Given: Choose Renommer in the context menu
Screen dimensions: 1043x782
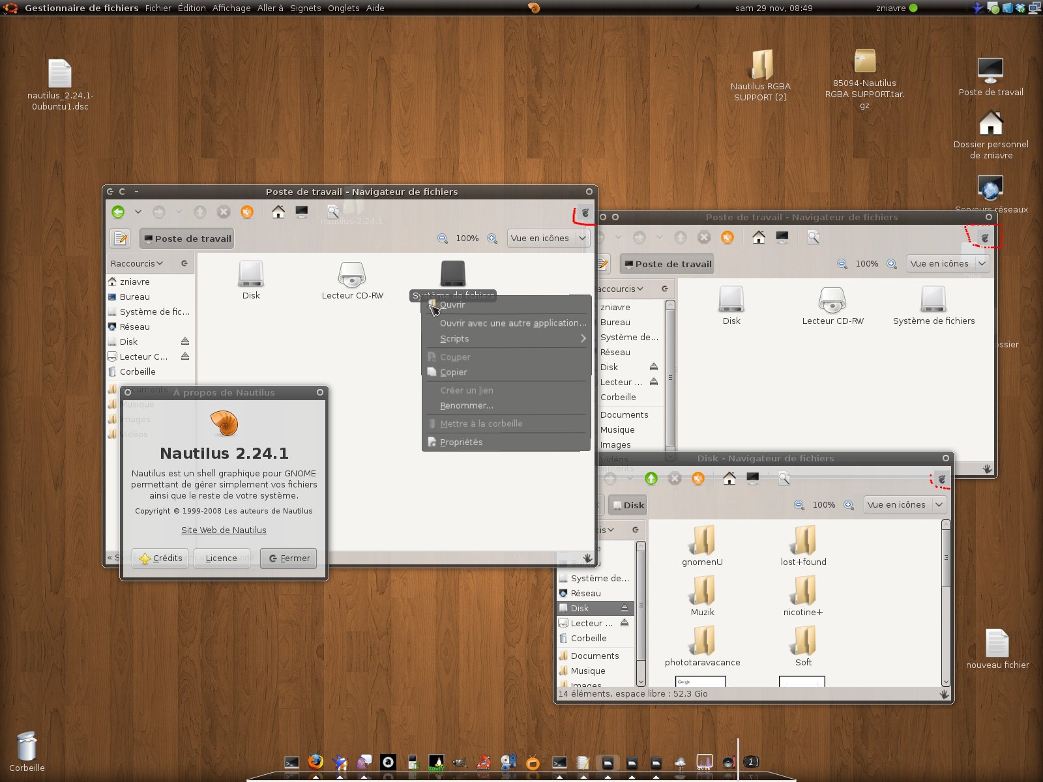Looking at the screenshot, I should pos(507,405).
